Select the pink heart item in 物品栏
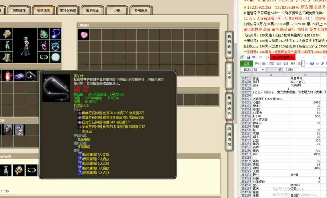 tap(83, 35)
